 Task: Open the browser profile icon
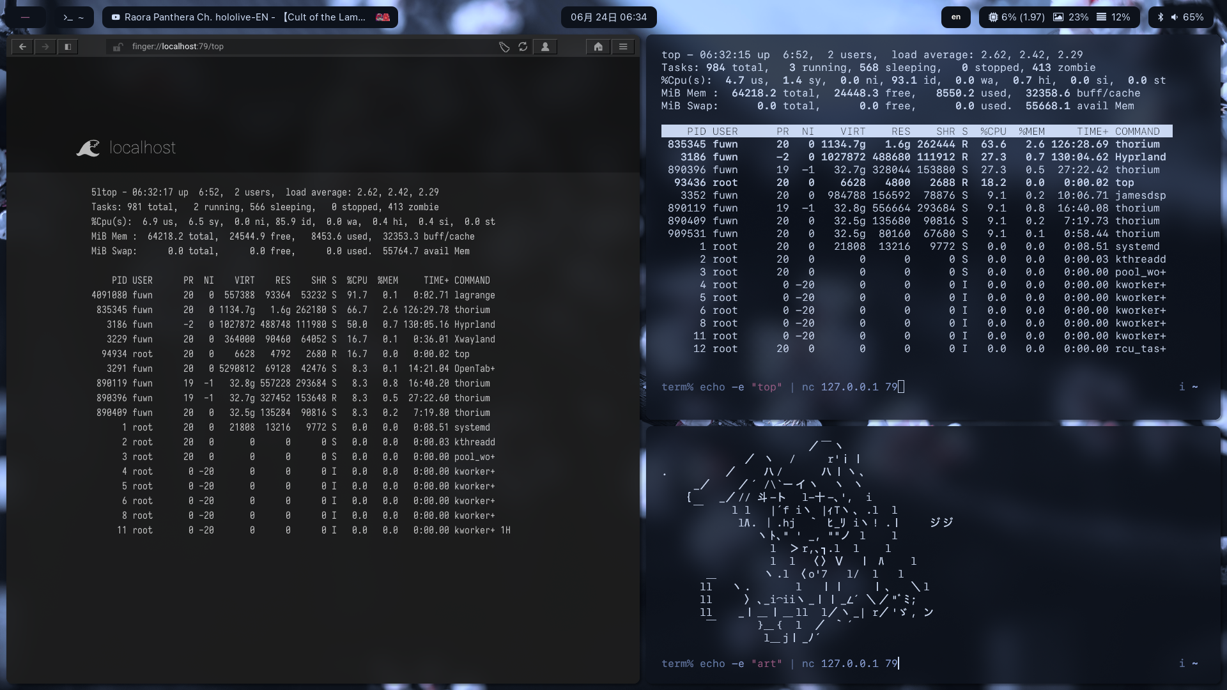click(545, 47)
